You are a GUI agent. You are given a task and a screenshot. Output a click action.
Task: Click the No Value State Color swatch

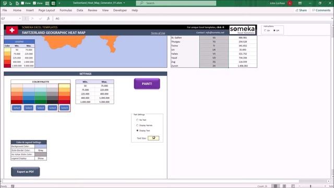tap(41, 155)
